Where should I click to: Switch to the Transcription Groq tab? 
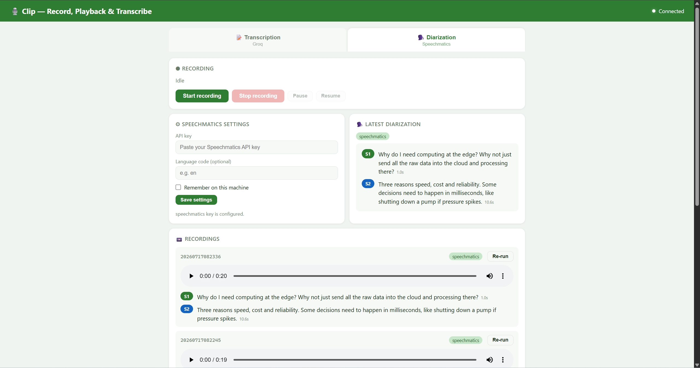tap(258, 40)
